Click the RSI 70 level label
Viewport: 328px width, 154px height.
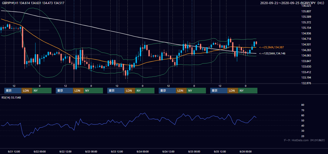pos(303,110)
